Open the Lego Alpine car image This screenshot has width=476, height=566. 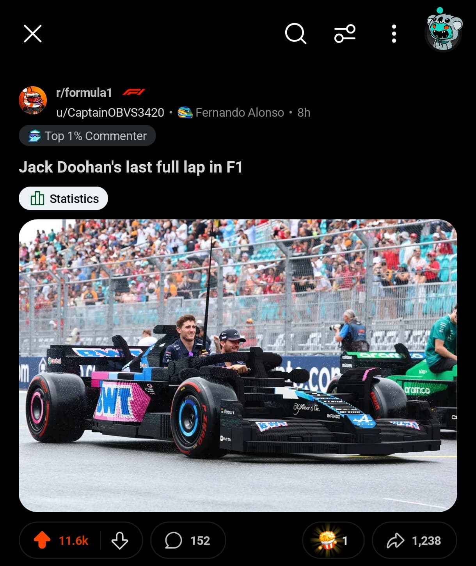click(x=238, y=366)
